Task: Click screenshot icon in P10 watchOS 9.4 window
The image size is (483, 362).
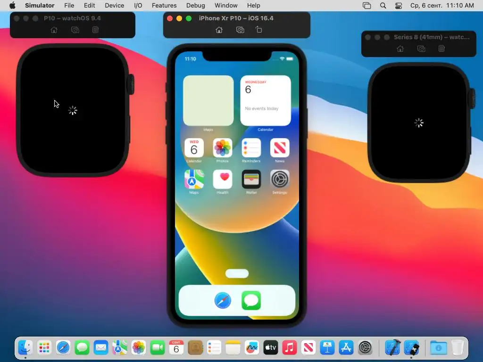Action: pyautogui.click(x=75, y=30)
